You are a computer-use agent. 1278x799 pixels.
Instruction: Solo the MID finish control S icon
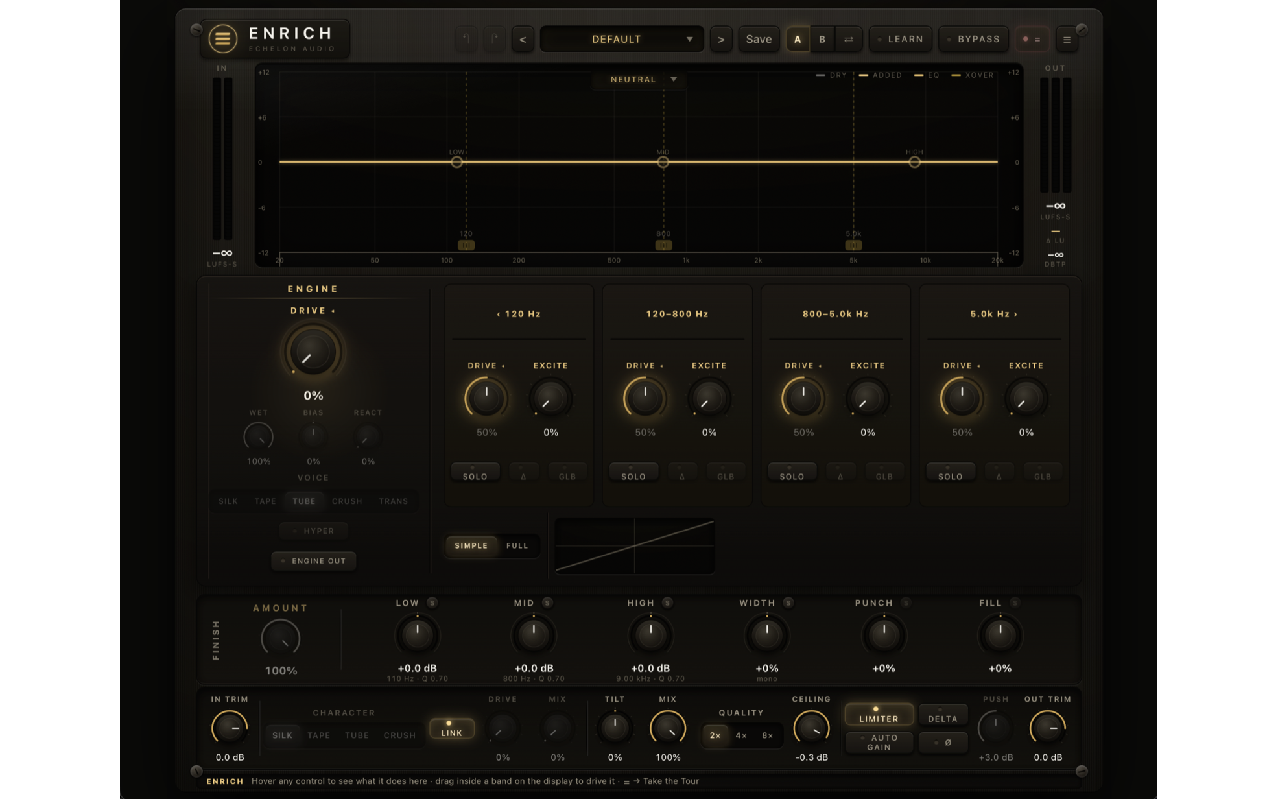[x=547, y=602]
